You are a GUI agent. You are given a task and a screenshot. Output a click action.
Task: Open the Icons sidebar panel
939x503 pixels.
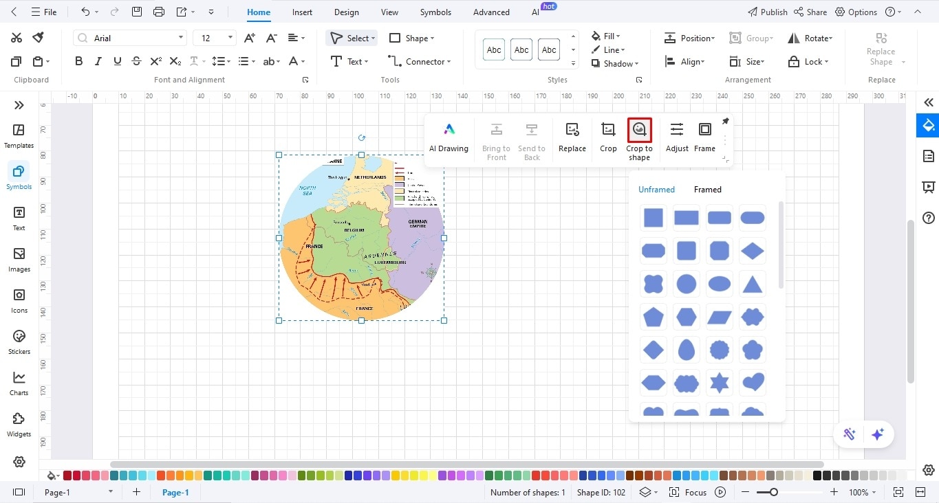[x=19, y=301]
